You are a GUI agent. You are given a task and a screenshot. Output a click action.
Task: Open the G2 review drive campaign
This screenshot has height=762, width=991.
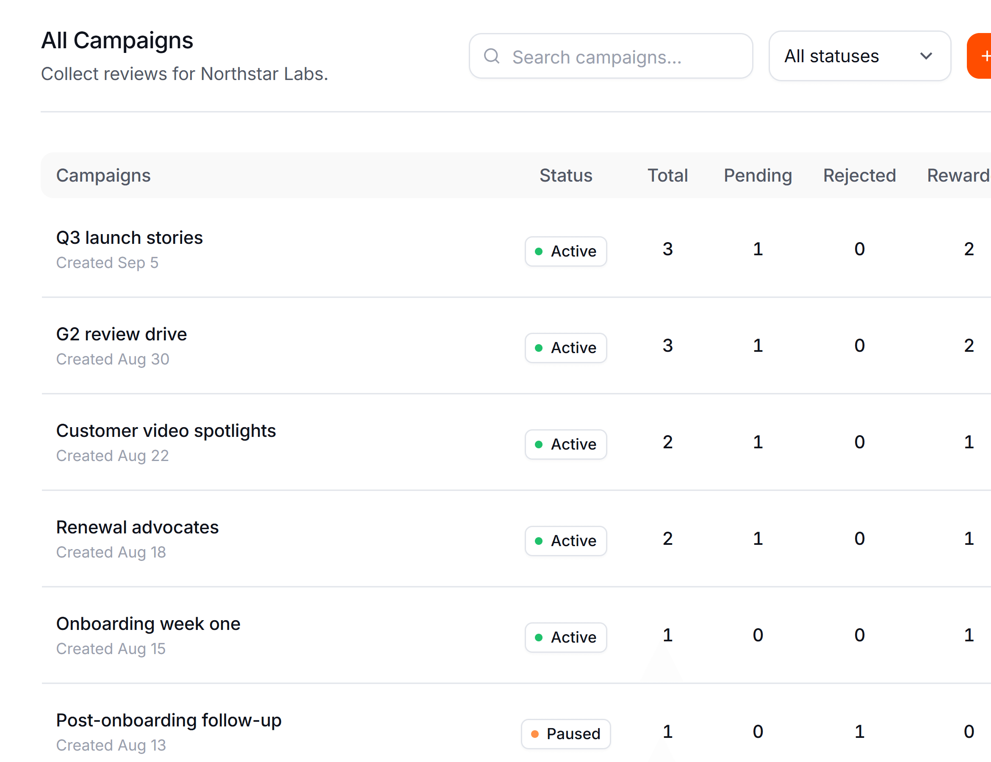(x=121, y=334)
